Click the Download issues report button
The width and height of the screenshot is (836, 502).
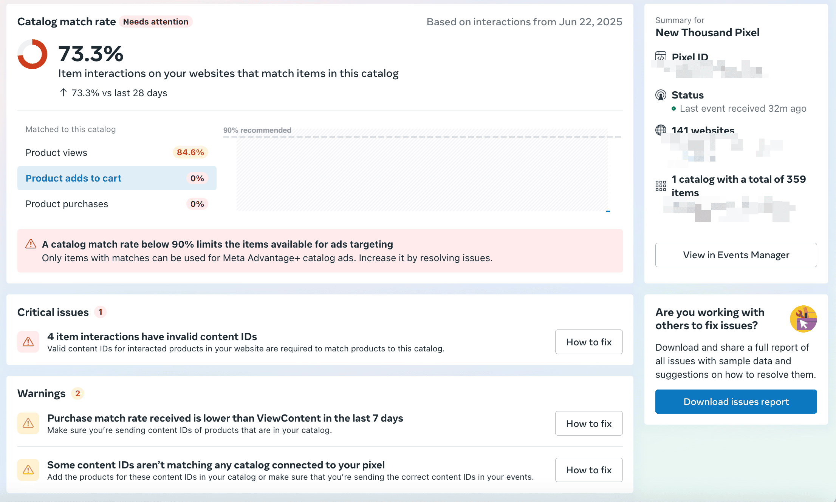(736, 402)
